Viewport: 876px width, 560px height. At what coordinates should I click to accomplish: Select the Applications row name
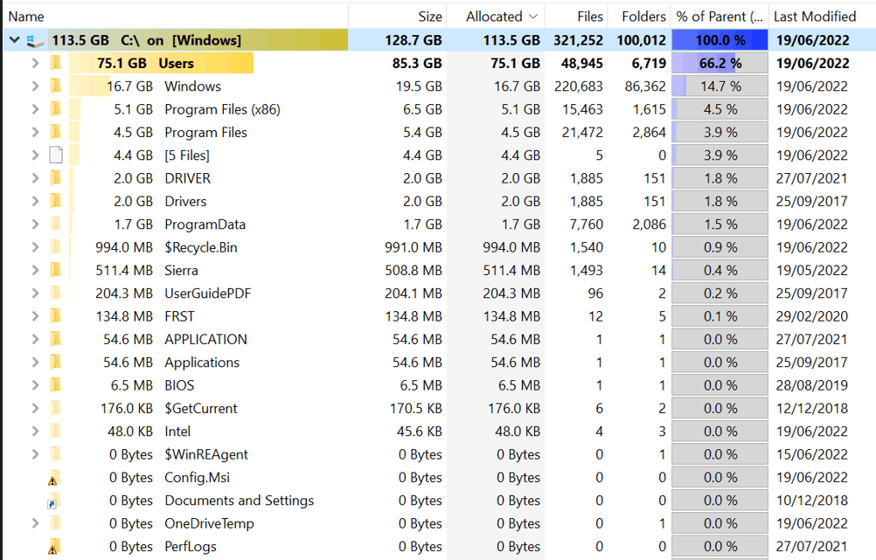point(202,363)
